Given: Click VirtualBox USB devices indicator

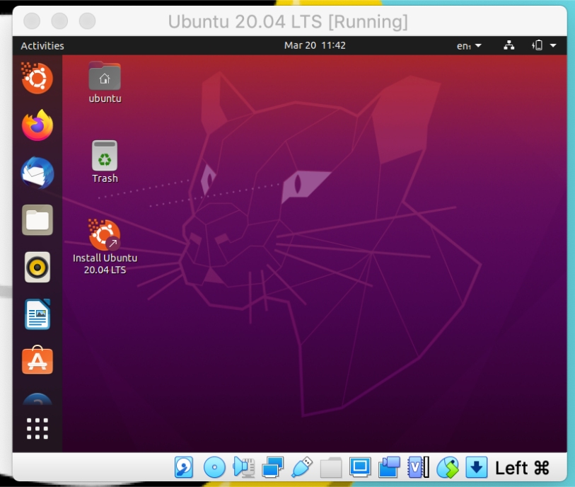Looking at the screenshot, I should click(302, 467).
